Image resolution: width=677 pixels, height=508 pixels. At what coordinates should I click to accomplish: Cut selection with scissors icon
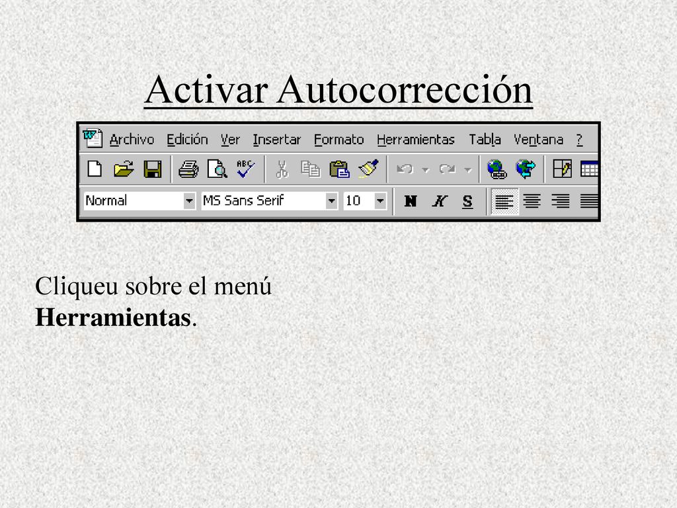282,169
